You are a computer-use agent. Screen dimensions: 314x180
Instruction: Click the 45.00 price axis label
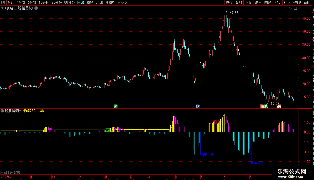point(306,18)
